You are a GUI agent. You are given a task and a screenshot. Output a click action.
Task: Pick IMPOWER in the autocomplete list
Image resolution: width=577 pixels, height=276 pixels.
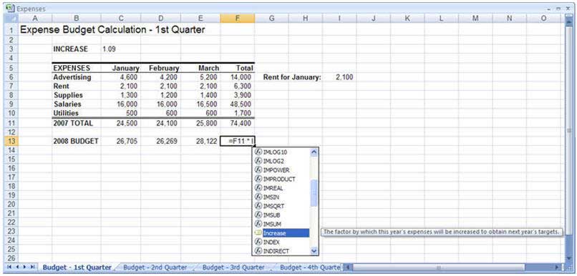282,170
